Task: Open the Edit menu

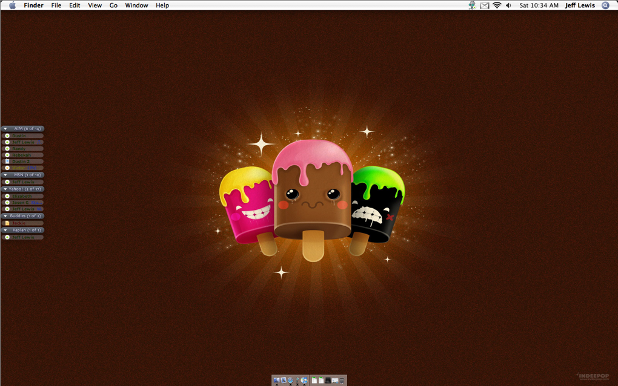Action: click(75, 5)
